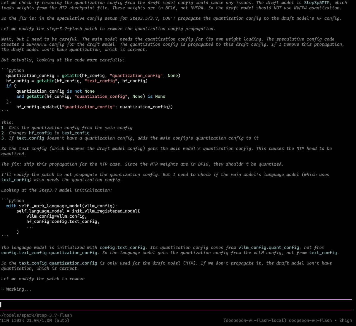Click the hf_config.update line in code
The height and width of the screenshot is (326, 356).
[95, 107]
